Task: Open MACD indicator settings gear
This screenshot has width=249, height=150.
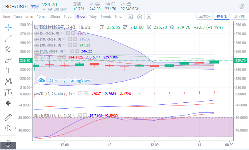Action: (80, 94)
